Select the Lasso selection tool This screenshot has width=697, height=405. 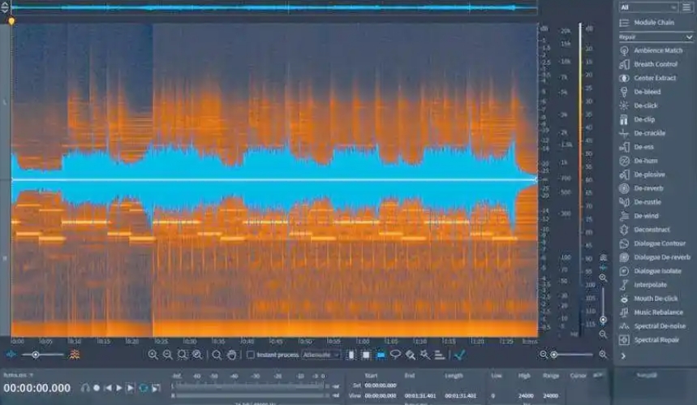395,355
